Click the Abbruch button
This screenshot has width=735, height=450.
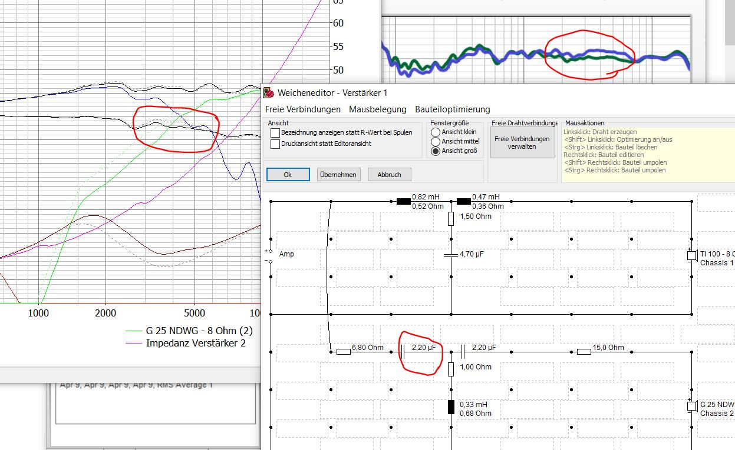tap(389, 175)
